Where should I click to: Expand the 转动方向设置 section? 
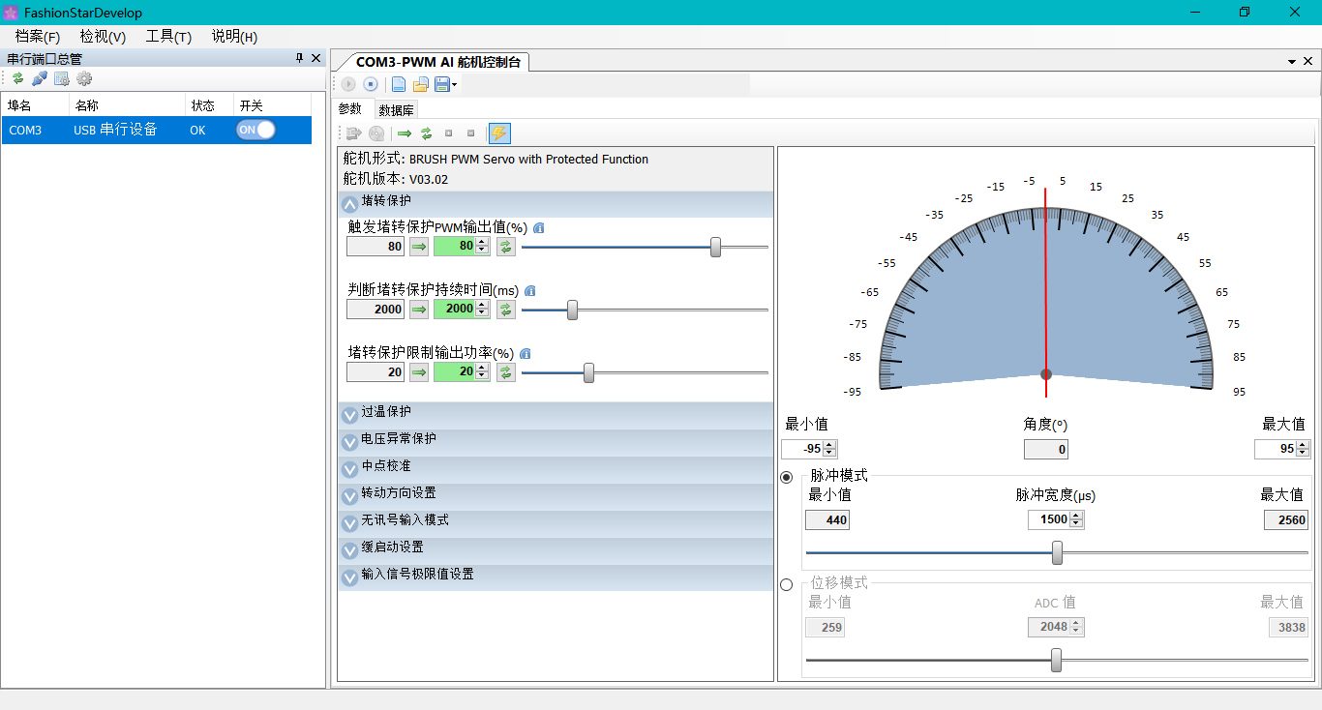pyautogui.click(x=349, y=496)
